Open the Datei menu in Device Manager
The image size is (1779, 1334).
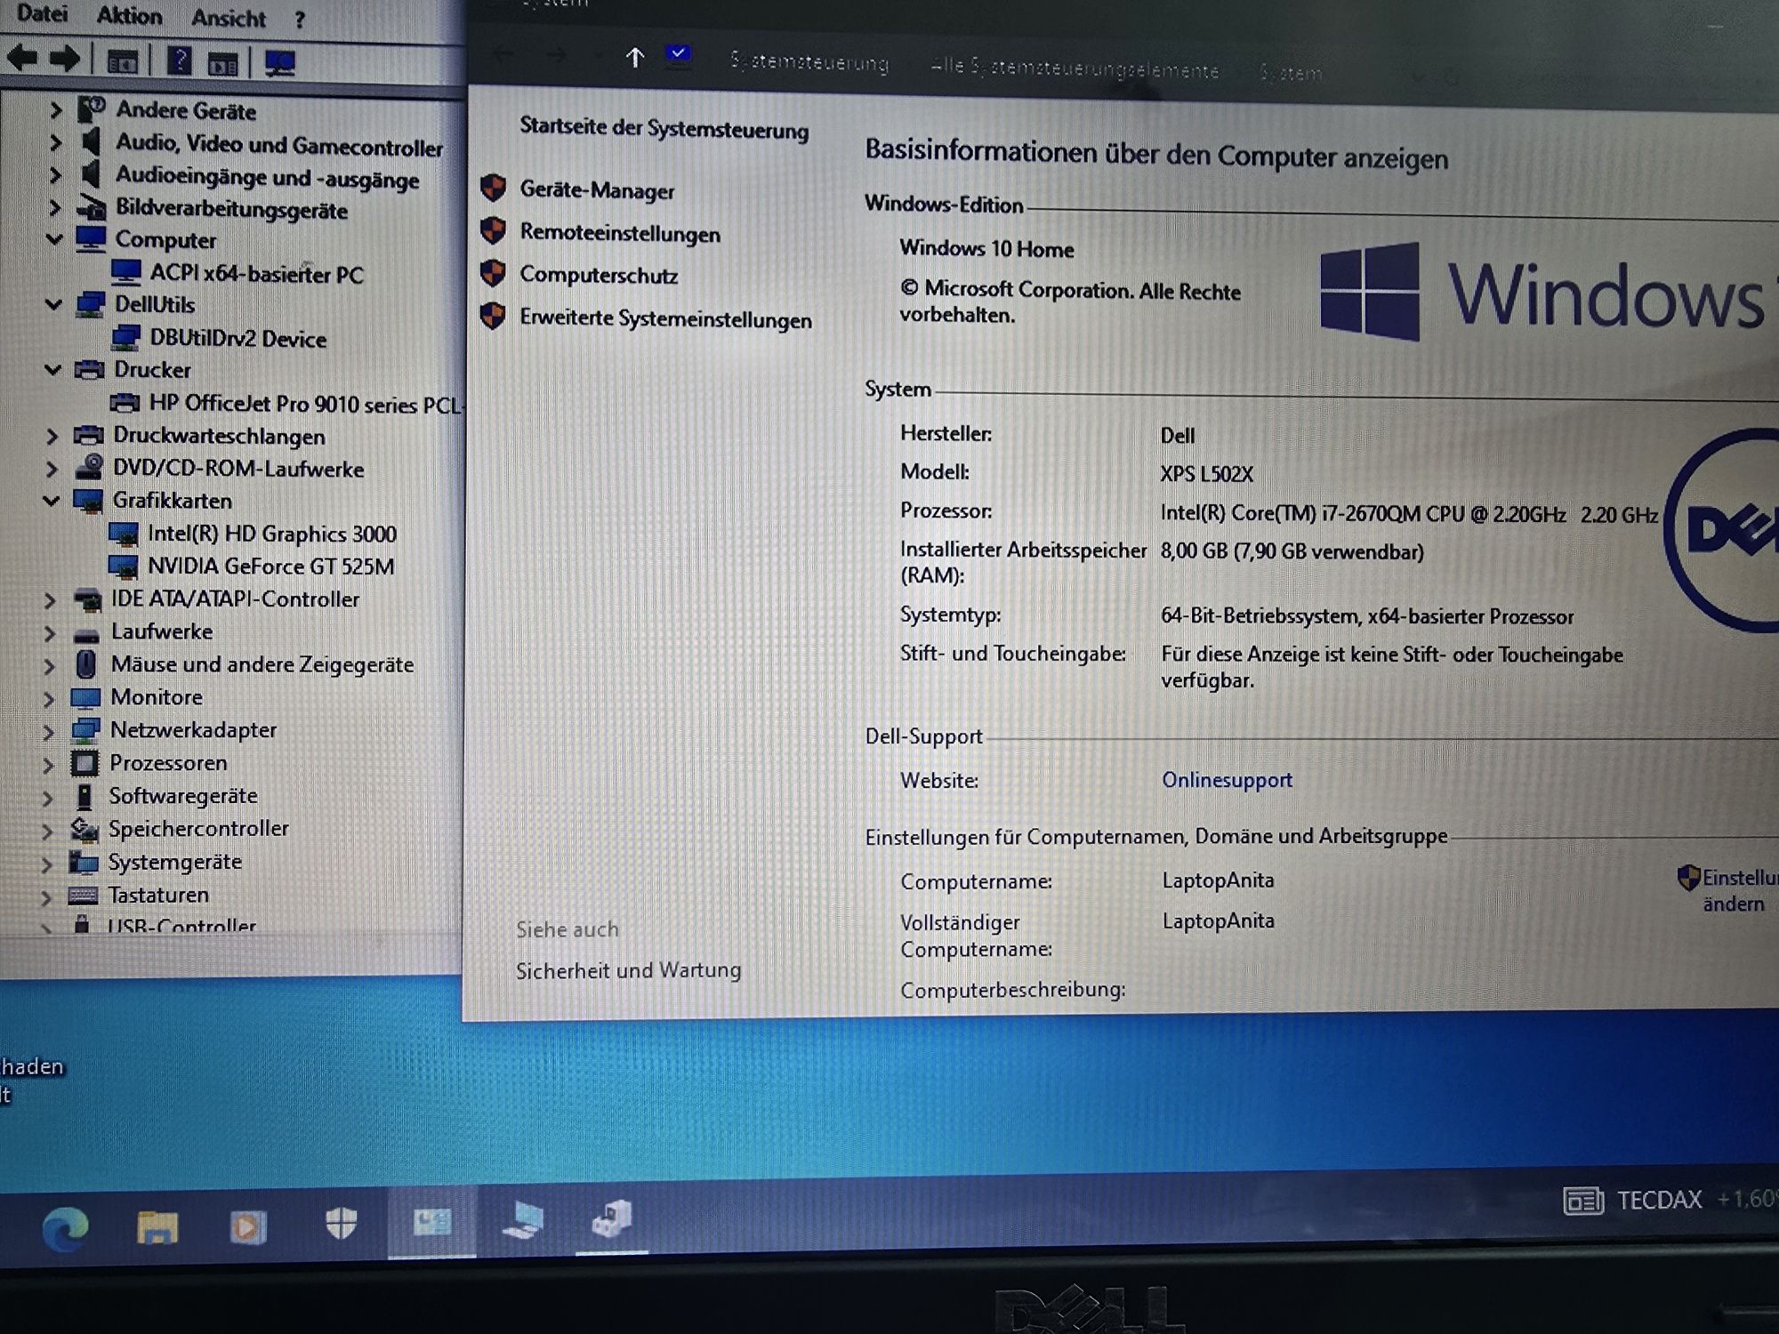[x=42, y=13]
